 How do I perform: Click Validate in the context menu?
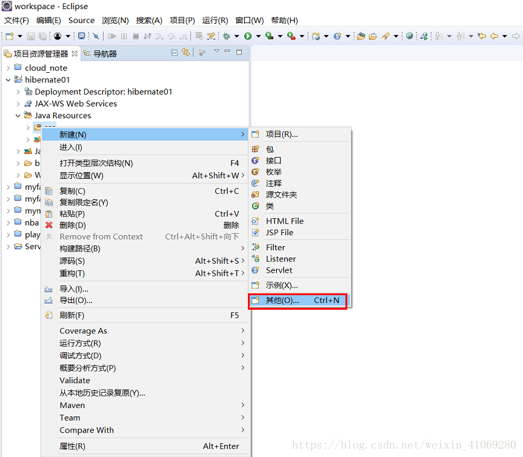point(145,381)
